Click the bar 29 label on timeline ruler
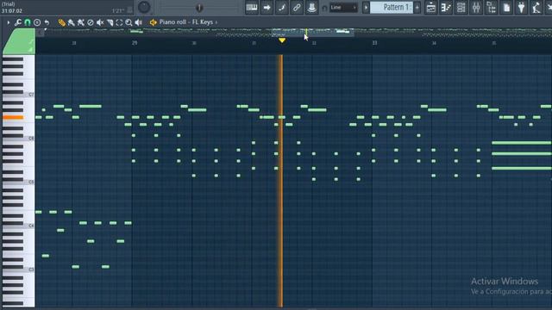The height and width of the screenshot is (310, 552). tap(135, 43)
